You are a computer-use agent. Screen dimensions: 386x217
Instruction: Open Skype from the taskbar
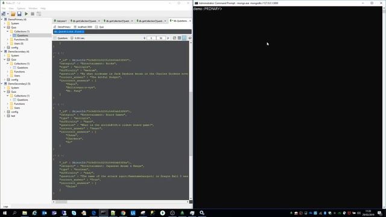tap(74, 213)
